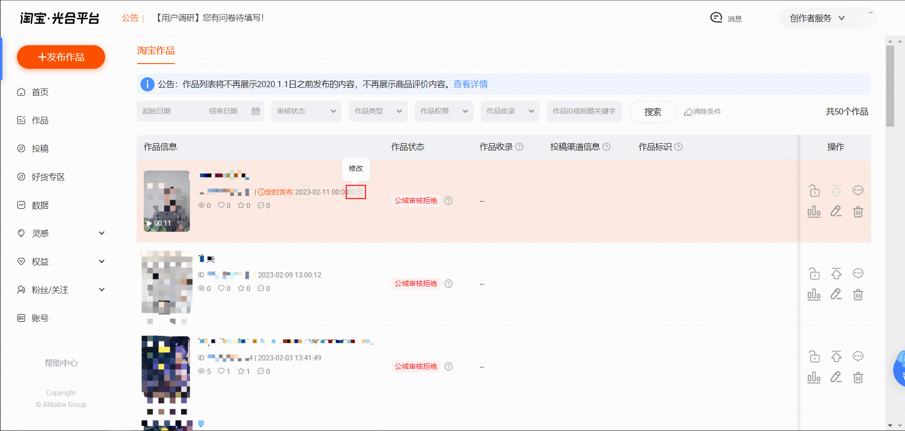Open the 消息 messages icon in header
This screenshot has height=431, width=905.
(716, 17)
